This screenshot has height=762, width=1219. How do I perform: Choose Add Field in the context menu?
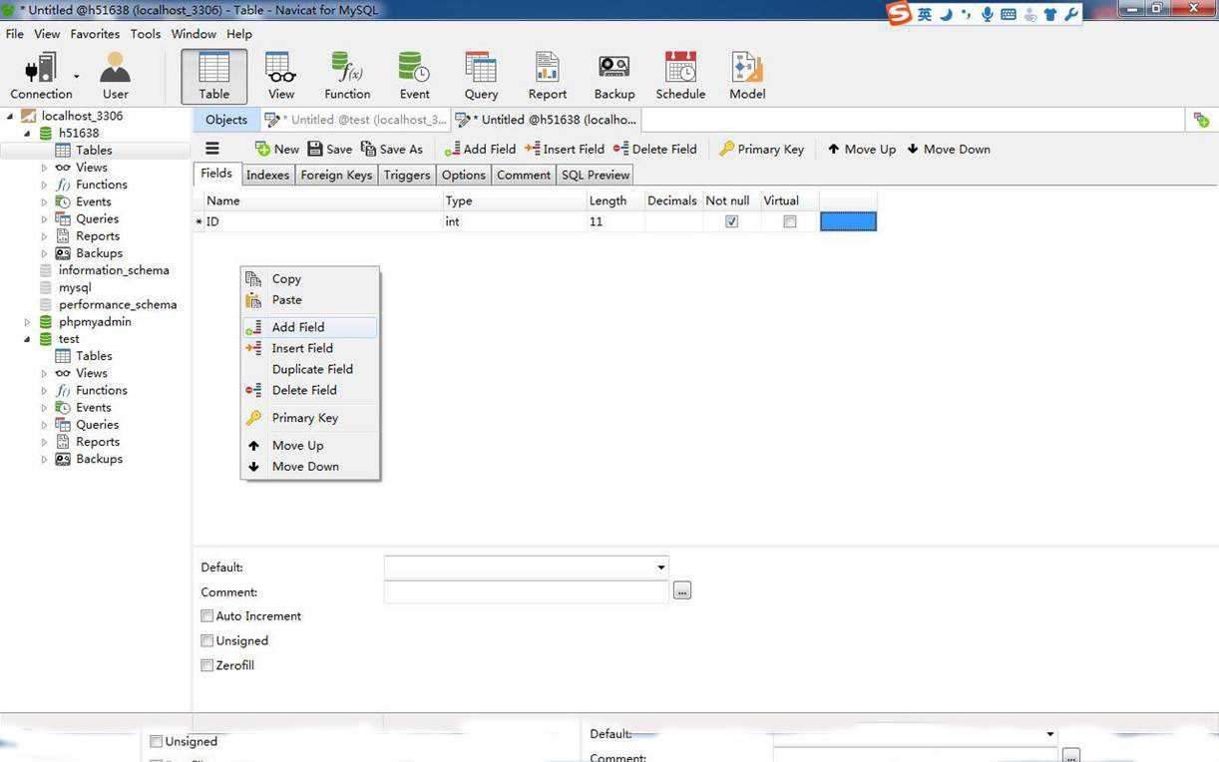pyautogui.click(x=309, y=327)
